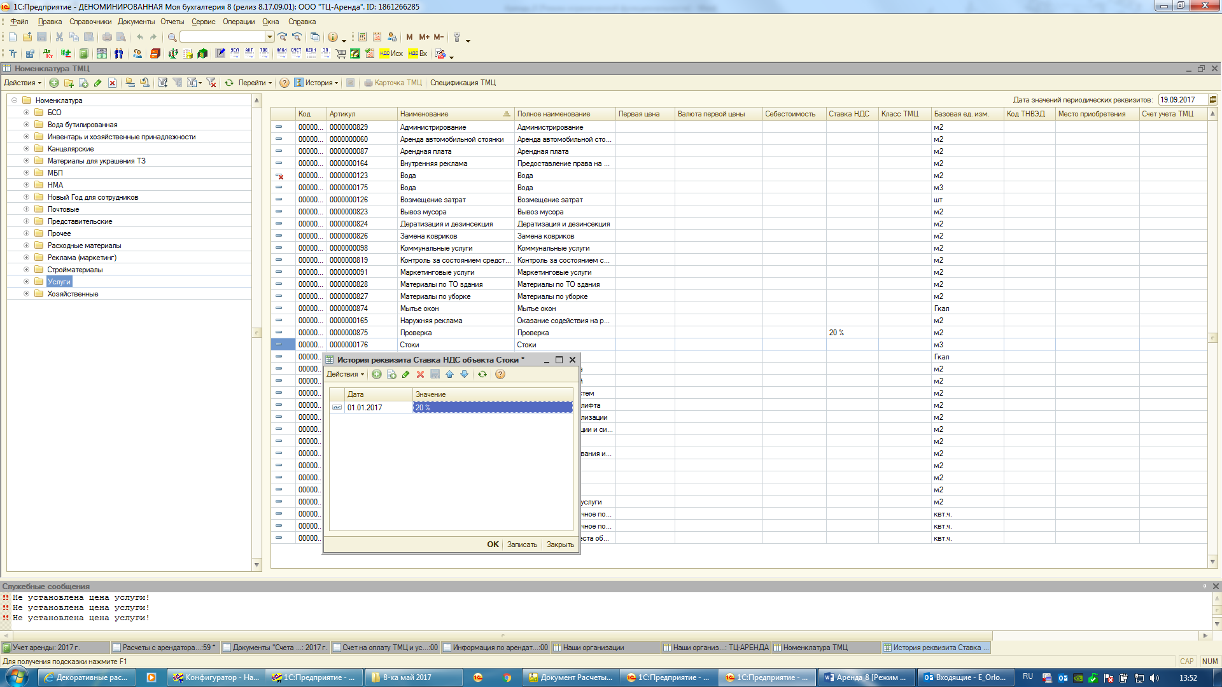Click the green refresh icon in Номенклатура toolbar
The image size is (1222, 687).
tap(229, 83)
